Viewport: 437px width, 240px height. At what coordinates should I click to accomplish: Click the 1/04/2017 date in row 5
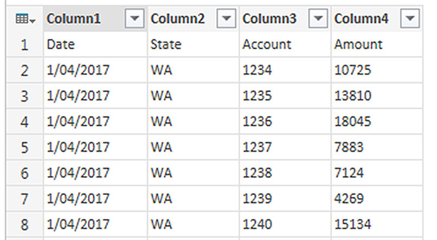[x=95, y=147]
